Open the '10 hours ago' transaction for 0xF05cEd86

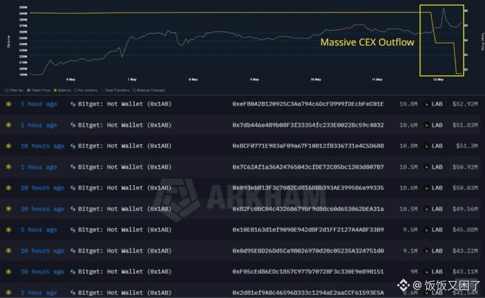[42, 272]
